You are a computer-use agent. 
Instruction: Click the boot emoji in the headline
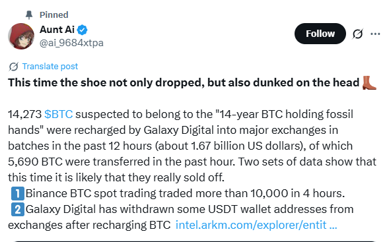(x=369, y=82)
